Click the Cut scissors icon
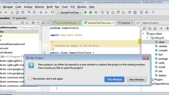This screenshot has width=169, height=95. (12, 12)
